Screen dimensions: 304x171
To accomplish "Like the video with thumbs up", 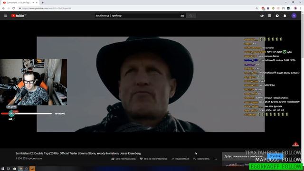I will point(123,159).
